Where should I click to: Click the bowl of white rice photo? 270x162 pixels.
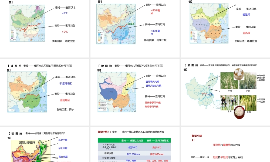(239, 113)
